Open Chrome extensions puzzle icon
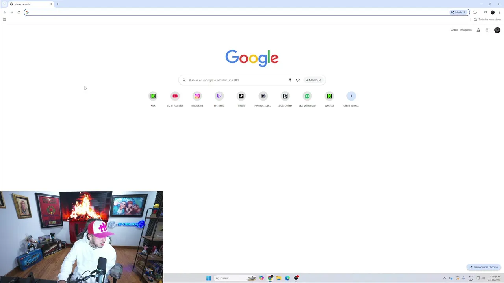The image size is (504, 283). pyautogui.click(x=475, y=12)
